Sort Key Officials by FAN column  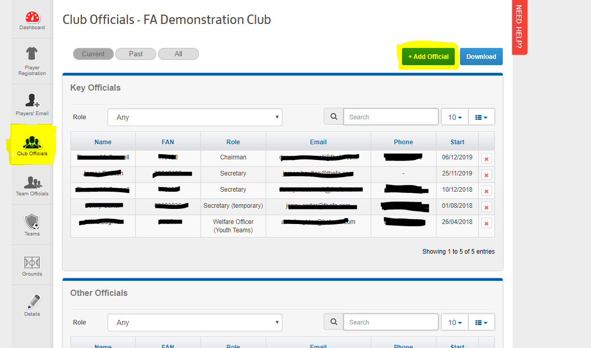tap(168, 142)
